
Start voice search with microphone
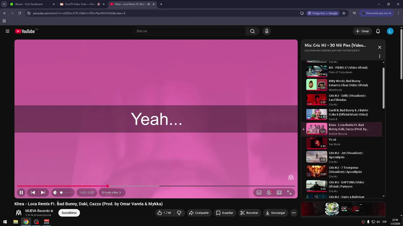click(x=267, y=31)
